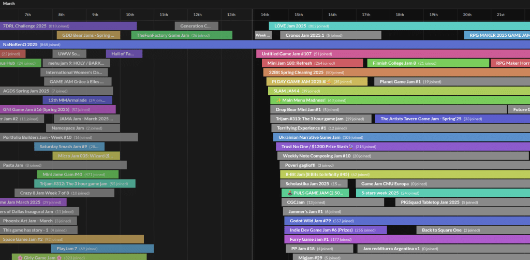Open PlayJam 7 entry
Image resolution: width=530 pixels, height=260 pixels.
tap(102, 249)
